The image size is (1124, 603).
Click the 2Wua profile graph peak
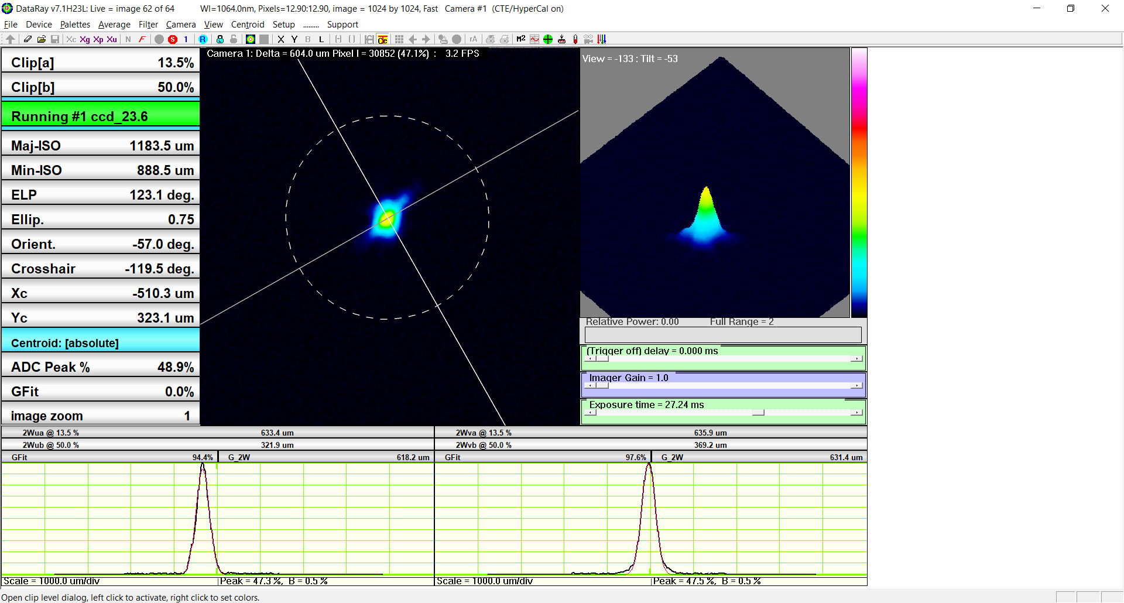[x=203, y=467]
